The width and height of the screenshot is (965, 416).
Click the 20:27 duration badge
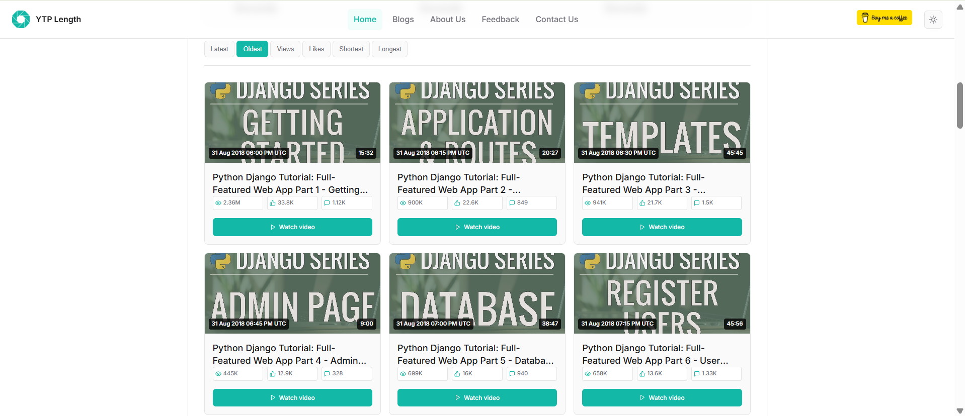click(x=550, y=153)
